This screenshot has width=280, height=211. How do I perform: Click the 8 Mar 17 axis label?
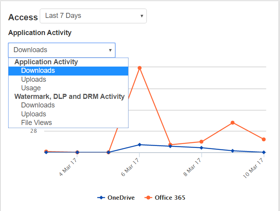point(192,167)
